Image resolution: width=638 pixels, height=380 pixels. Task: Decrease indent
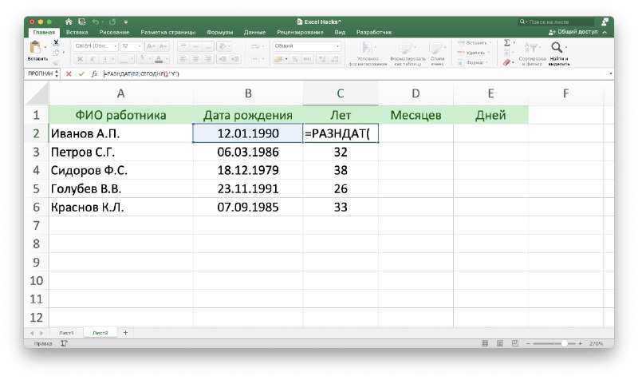(x=223, y=59)
